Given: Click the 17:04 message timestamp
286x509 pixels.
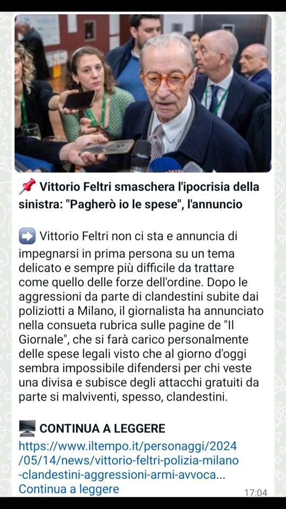Looking at the screenshot, I should pos(256,493).
